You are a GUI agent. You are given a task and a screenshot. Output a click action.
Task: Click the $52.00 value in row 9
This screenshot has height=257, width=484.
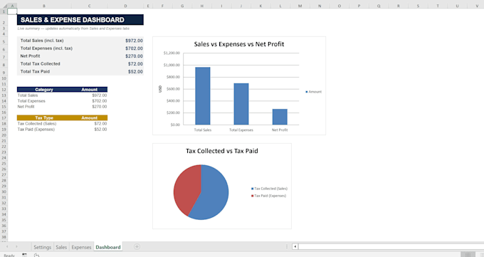[x=135, y=71]
